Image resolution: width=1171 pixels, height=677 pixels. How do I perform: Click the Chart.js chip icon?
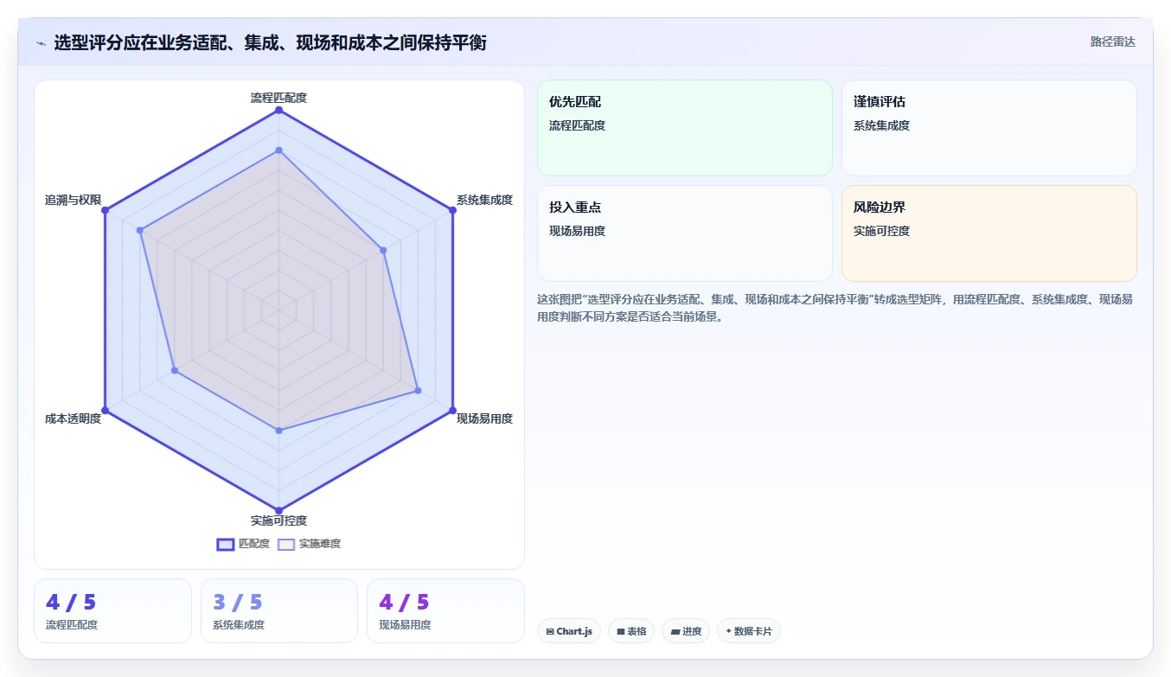[x=550, y=632]
